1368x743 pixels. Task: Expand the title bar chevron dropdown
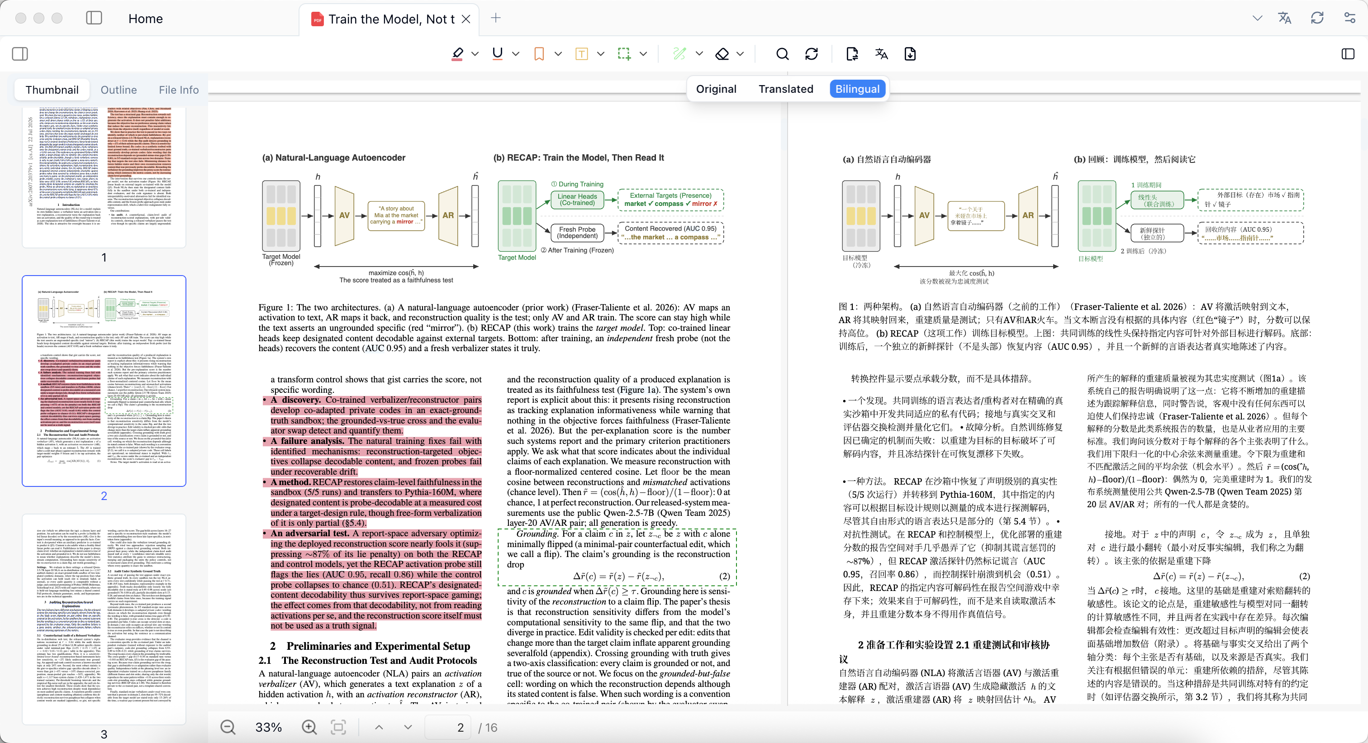(1257, 18)
